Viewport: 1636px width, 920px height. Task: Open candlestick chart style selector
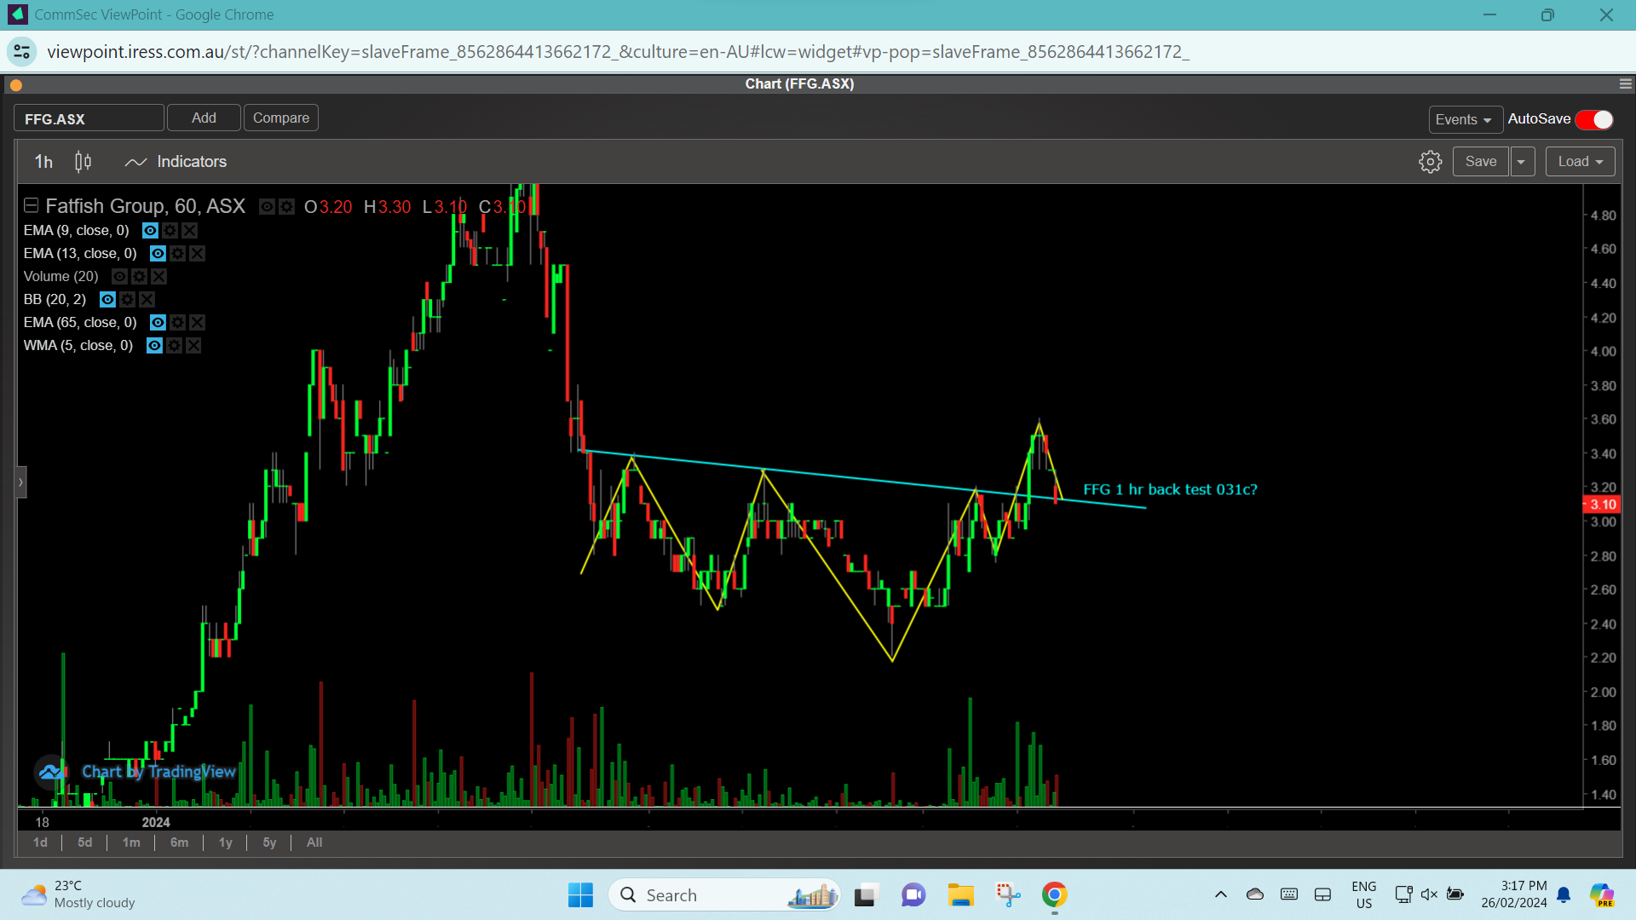coord(83,162)
